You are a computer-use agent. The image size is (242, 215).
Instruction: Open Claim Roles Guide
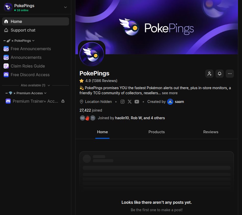(x=35, y=66)
